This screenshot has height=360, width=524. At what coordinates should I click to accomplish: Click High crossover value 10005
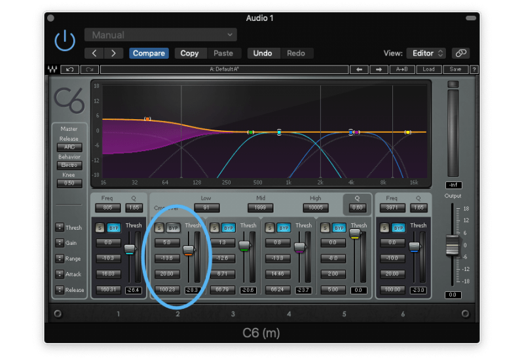click(316, 207)
